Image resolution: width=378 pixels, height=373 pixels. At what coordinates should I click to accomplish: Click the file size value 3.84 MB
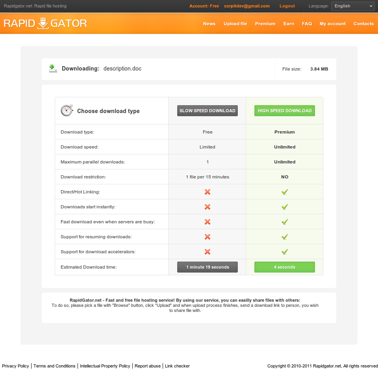[319, 69]
